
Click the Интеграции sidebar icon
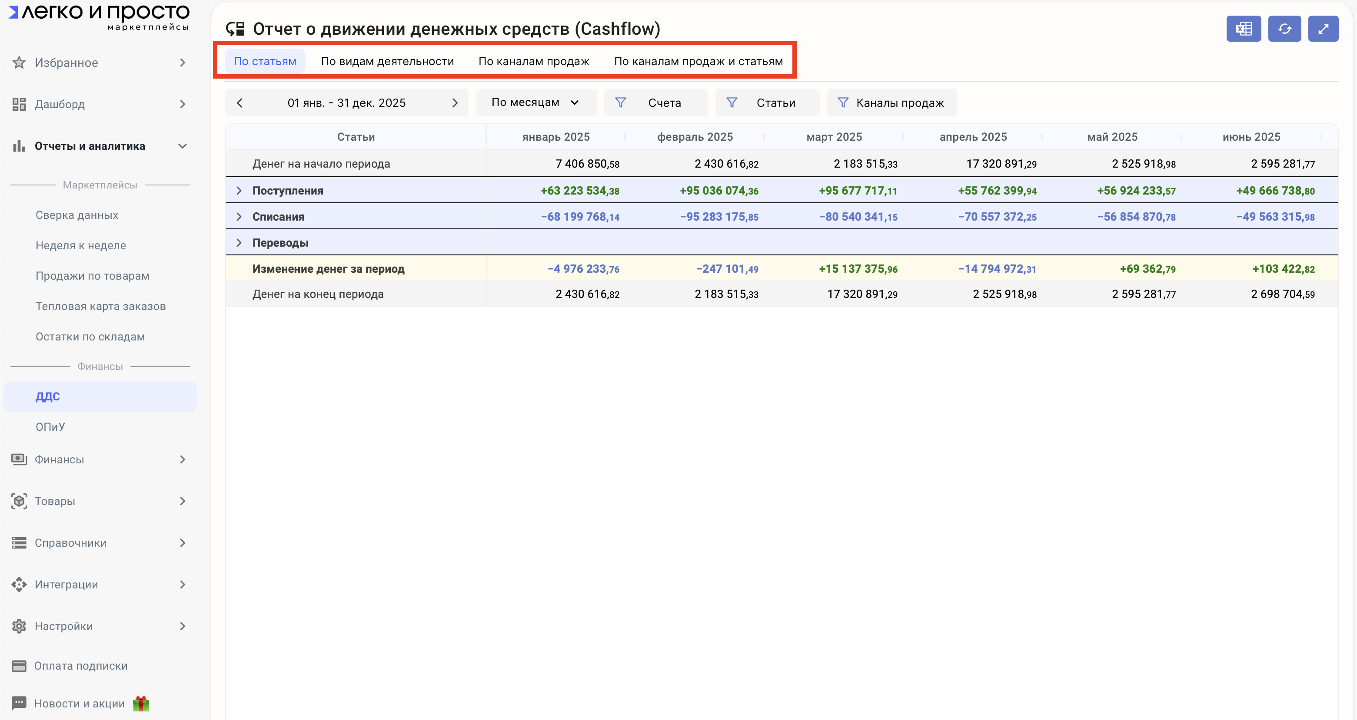pyautogui.click(x=19, y=584)
